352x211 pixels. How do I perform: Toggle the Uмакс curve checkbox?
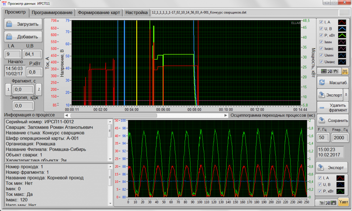[321, 62]
